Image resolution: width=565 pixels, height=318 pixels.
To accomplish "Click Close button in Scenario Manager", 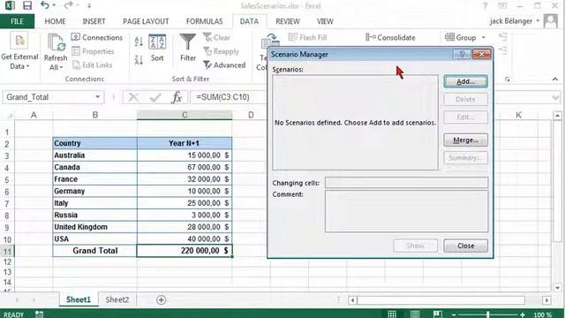I will pyautogui.click(x=465, y=246).
